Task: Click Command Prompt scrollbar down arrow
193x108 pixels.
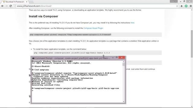Action: 124,101
